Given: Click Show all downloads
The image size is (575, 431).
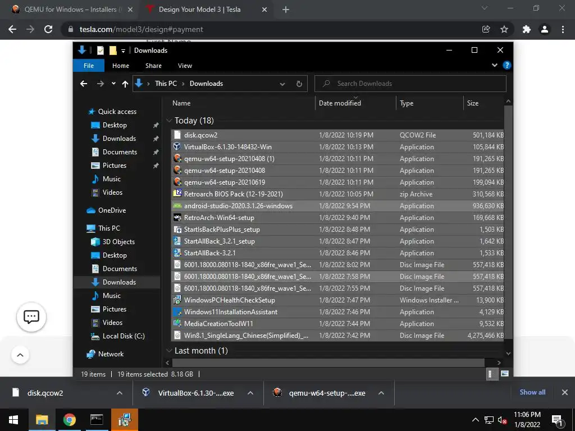Looking at the screenshot, I should (532, 392).
